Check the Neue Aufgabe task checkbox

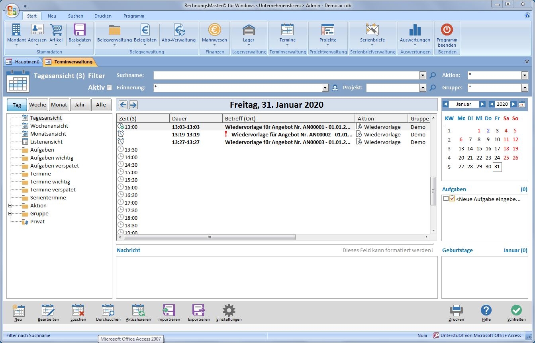[446, 199]
